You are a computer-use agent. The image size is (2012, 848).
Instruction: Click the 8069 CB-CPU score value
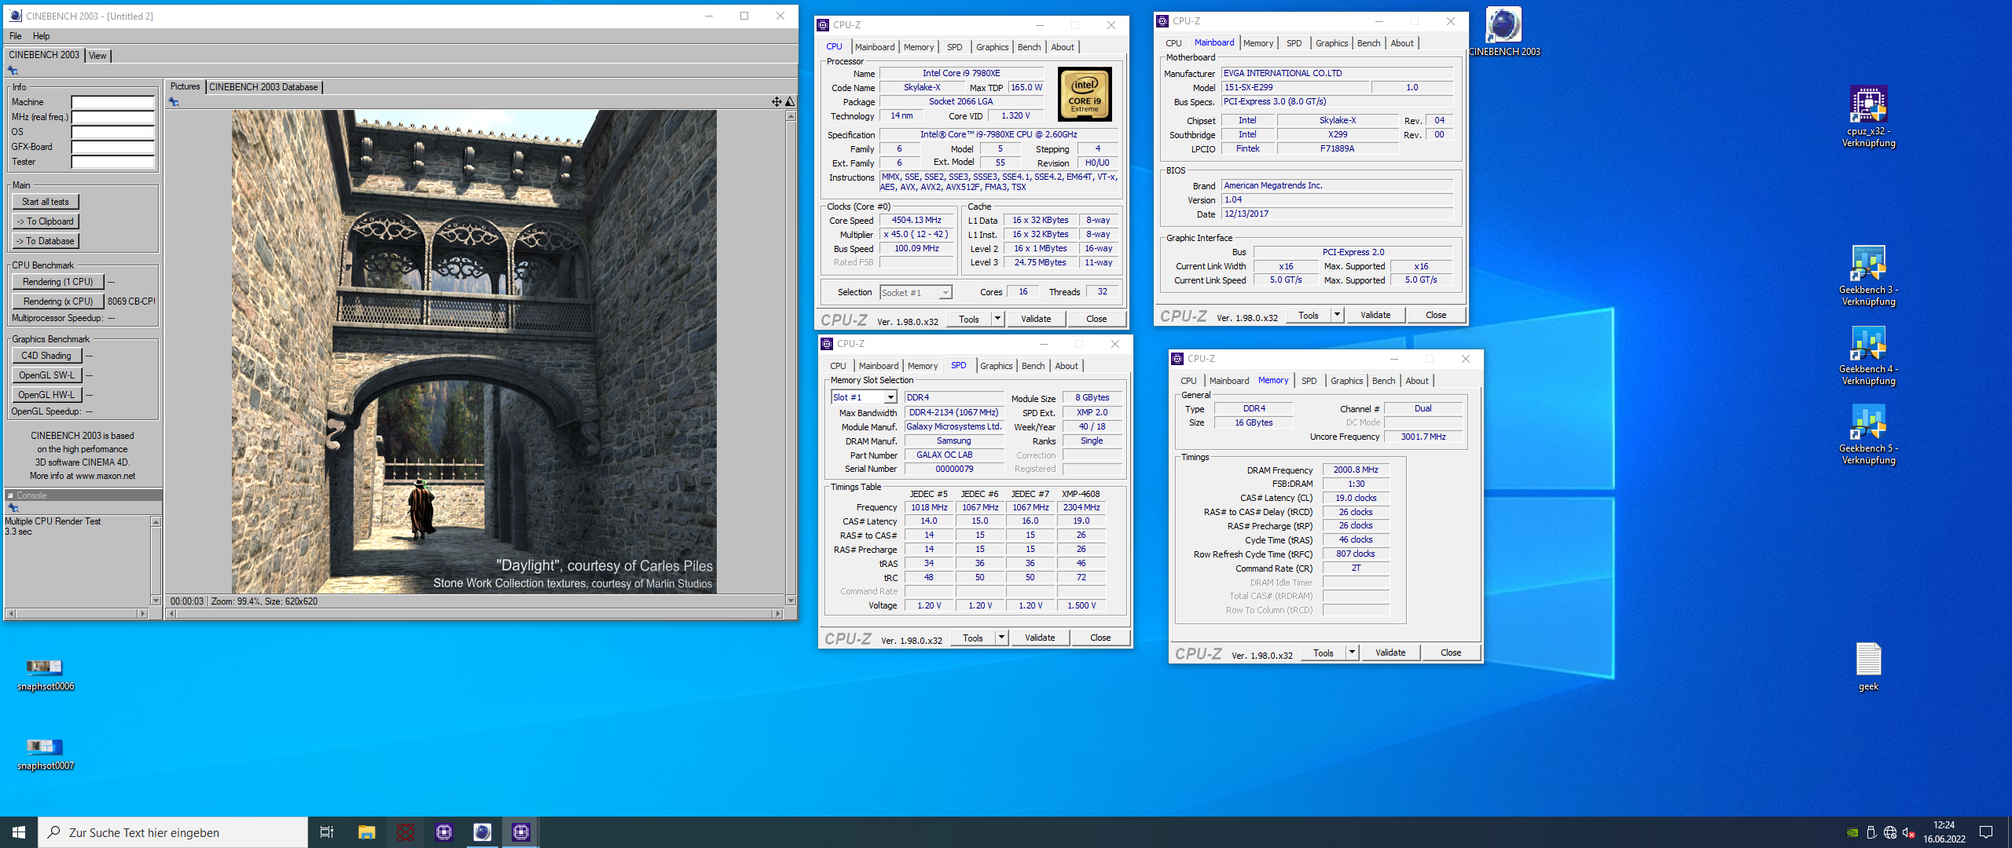coord(131,302)
